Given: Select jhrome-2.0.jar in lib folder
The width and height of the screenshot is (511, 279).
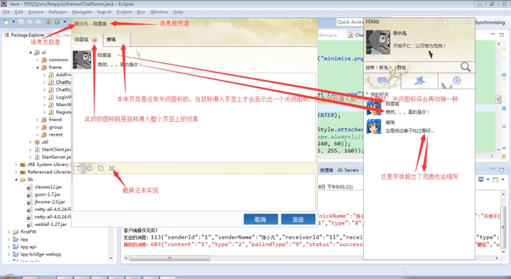Looking at the screenshot, I should [x=50, y=202].
